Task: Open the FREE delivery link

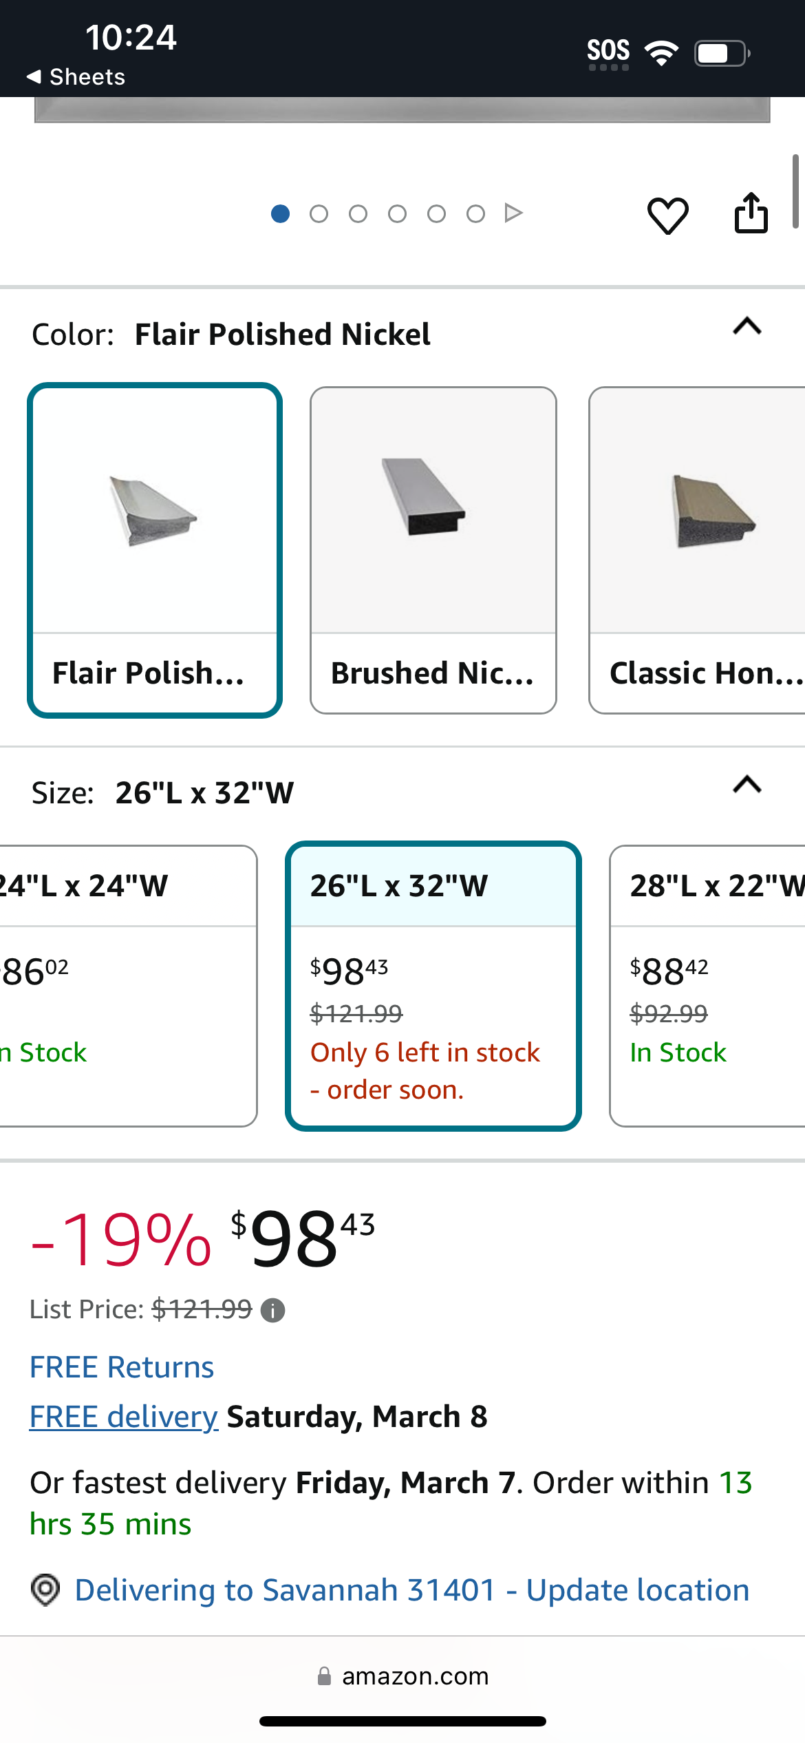Action: click(124, 1417)
